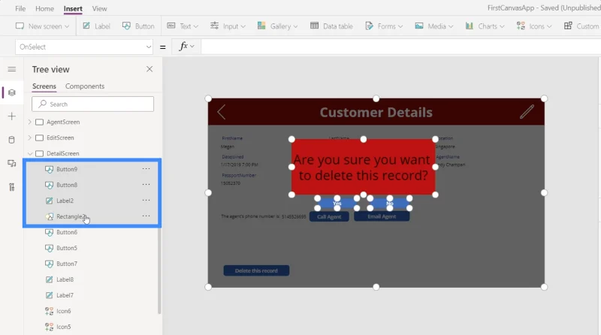Open the Home menu tab

coord(44,8)
